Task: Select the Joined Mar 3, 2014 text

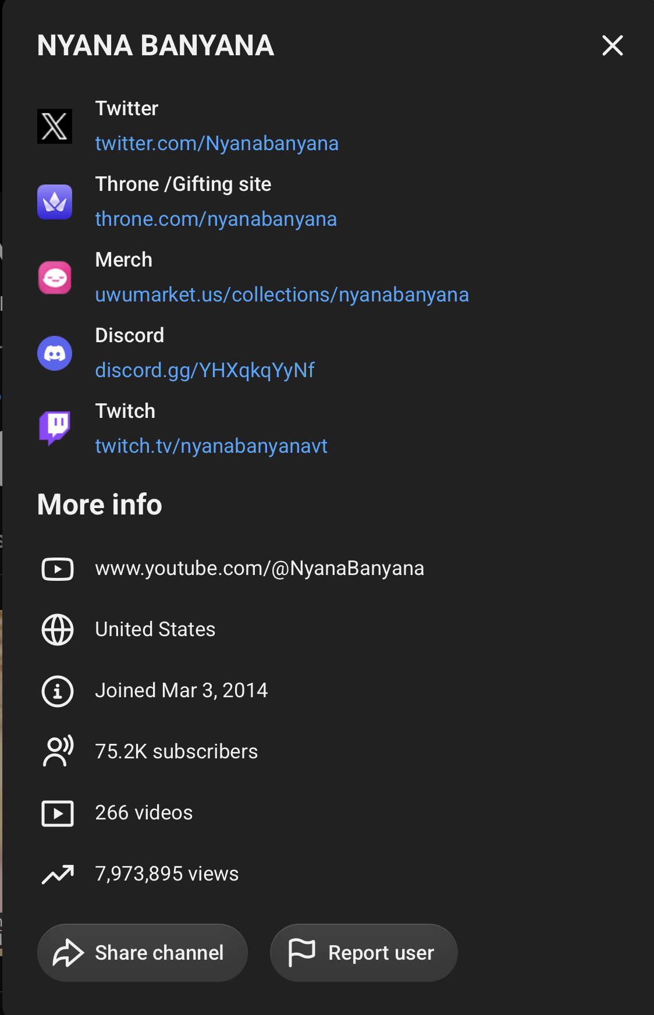Action: [x=182, y=690]
